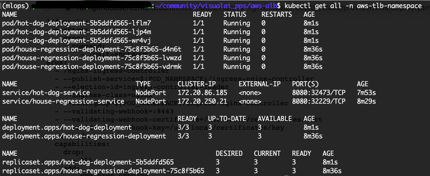The width and height of the screenshot is (430, 176).
Task: Click replicaset.apps/hot-dog-deployment-5b5ddfd565 entry
Action: click(x=88, y=162)
